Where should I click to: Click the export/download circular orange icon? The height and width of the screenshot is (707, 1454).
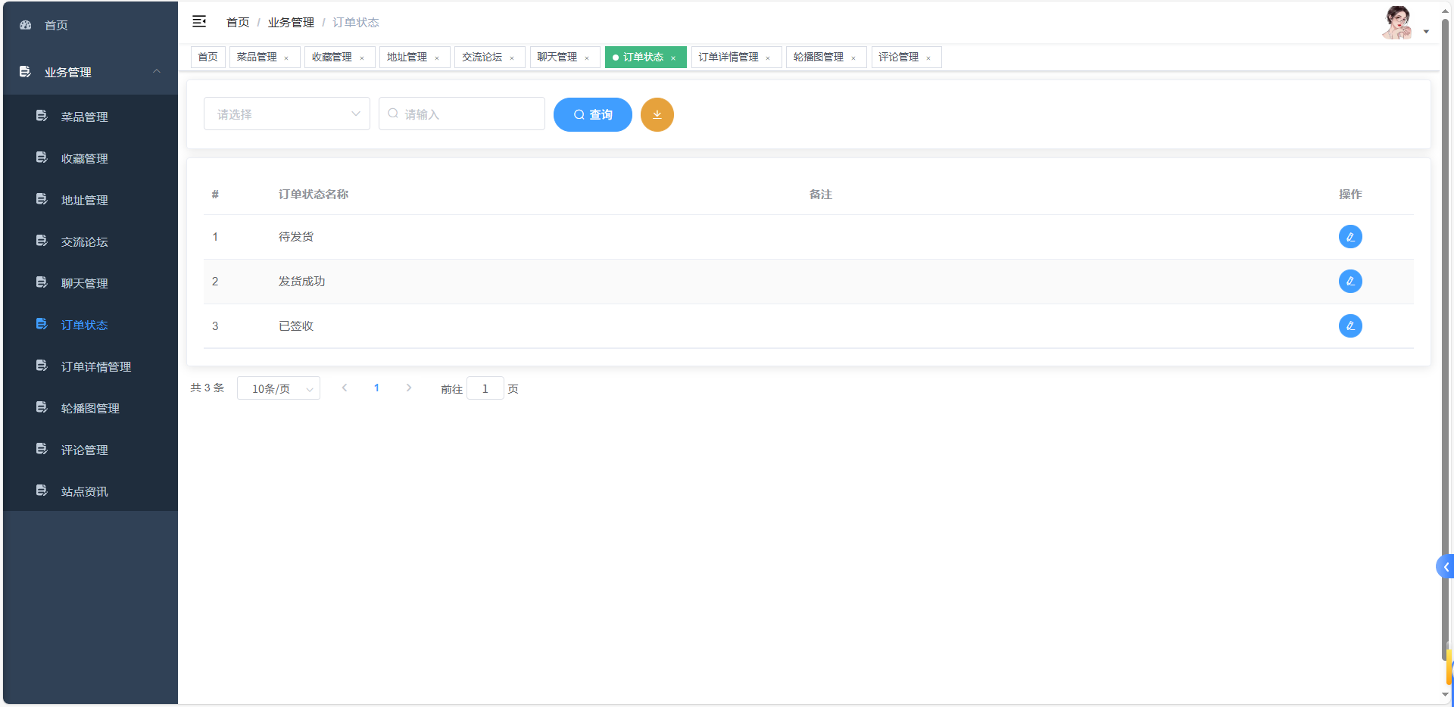(657, 114)
